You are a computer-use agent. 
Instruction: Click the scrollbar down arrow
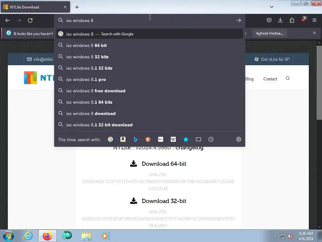click(x=319, y=227)
